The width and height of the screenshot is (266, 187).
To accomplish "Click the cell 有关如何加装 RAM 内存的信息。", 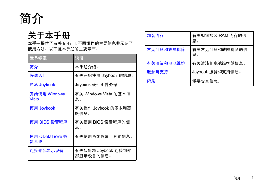I will [222, 38].
